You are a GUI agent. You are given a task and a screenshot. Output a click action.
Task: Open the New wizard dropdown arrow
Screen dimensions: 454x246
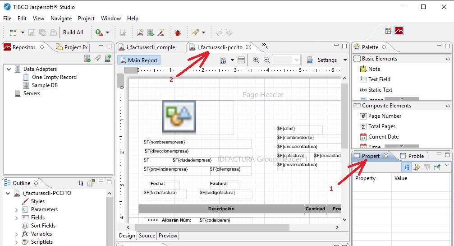[x=23, y=32]
